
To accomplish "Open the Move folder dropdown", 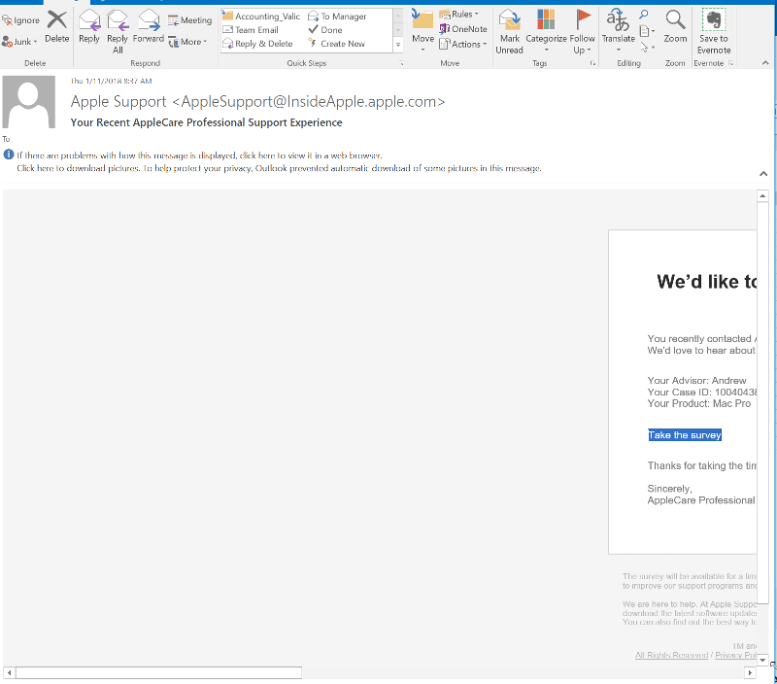I will click(422, 31).
